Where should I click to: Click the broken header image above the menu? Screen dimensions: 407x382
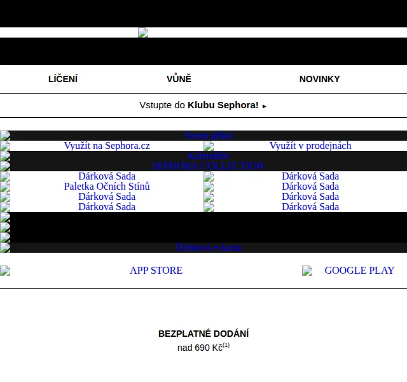click(x=143, y=32)
